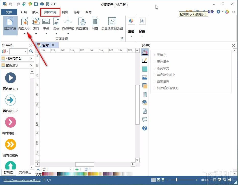Click the 方向 orientation icon
The width and height of the screenshot is (238, 185).
[x=36, y=21]
